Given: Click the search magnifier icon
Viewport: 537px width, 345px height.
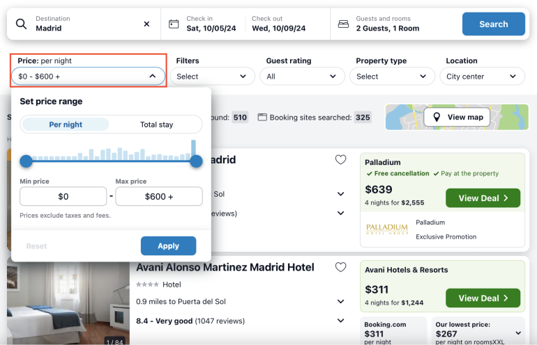Looking at the screenshot, I should point(22,24).
